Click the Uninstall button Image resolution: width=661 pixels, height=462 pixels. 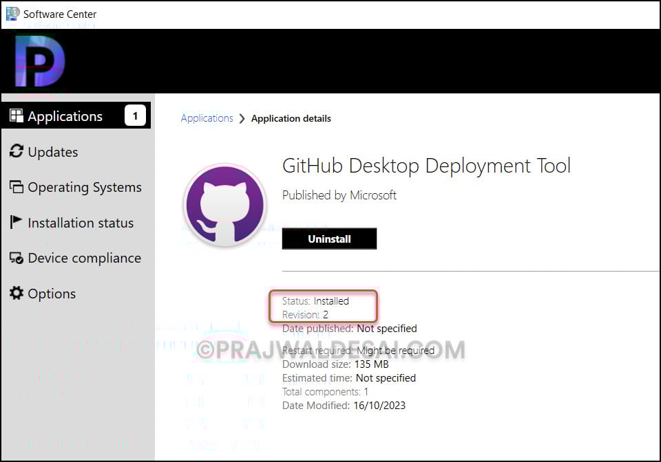[329, 239]
